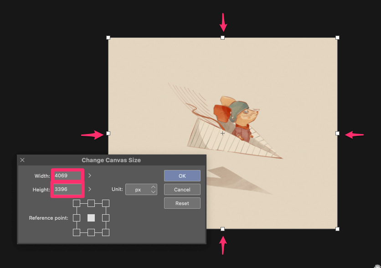Screen dimensions: 381x268
Task: Open the Unit dropdown showing px
Action: 138,189
